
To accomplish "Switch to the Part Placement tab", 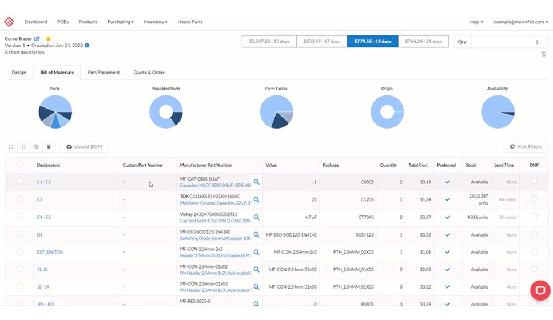I will (x=104, y=73).
